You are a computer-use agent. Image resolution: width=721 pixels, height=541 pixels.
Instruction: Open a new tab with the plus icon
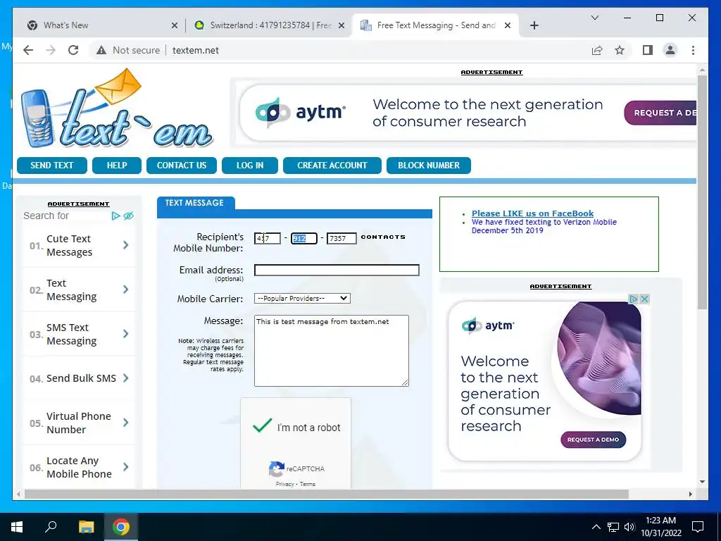(x=534, y=25)
